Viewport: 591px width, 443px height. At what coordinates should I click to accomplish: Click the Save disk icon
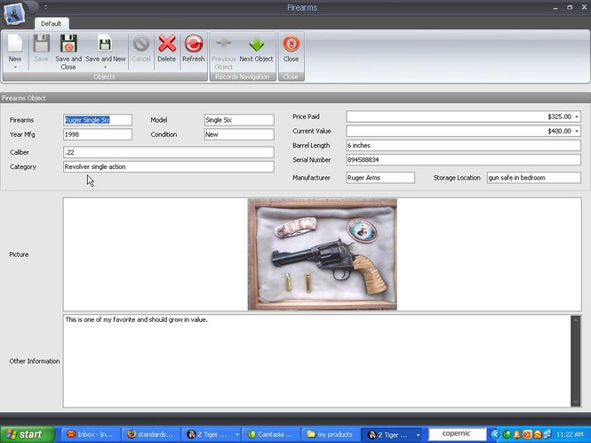tap(41, 44)
